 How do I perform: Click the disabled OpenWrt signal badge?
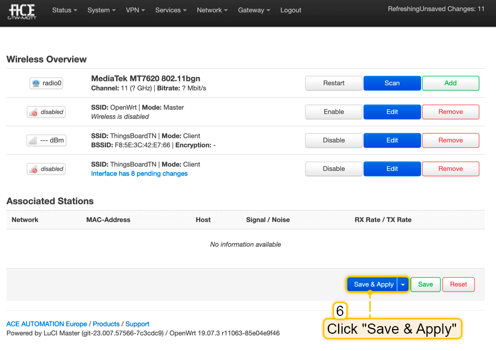[46, 112]
